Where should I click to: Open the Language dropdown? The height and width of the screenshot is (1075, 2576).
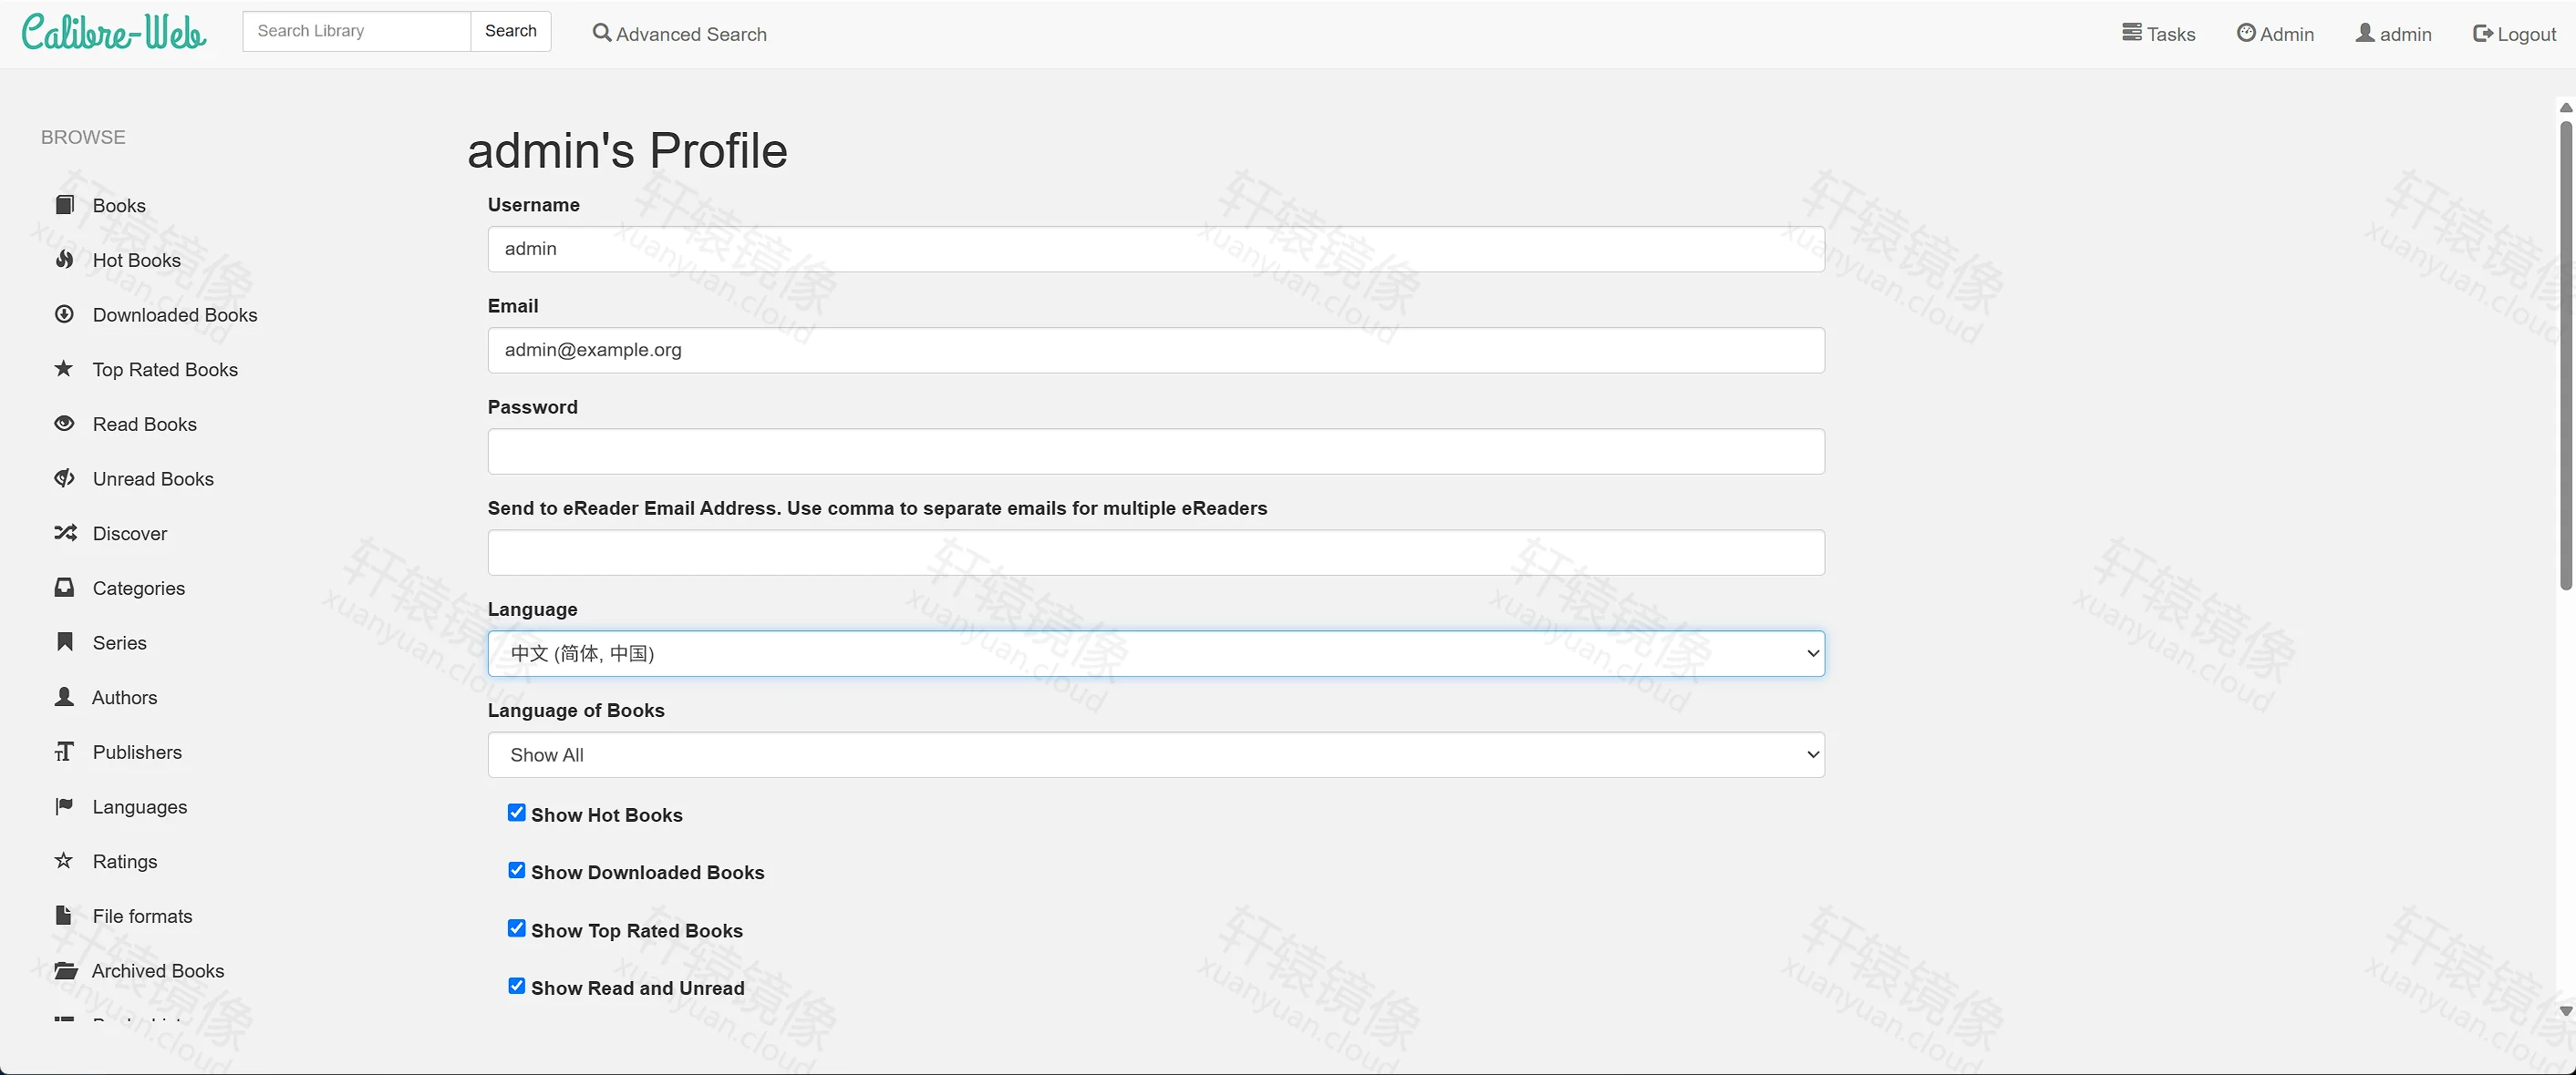tap(1156, 653)
